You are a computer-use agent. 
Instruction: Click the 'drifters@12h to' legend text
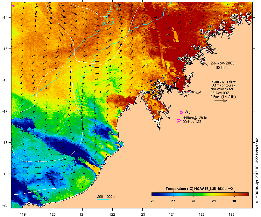coord(195,118)
